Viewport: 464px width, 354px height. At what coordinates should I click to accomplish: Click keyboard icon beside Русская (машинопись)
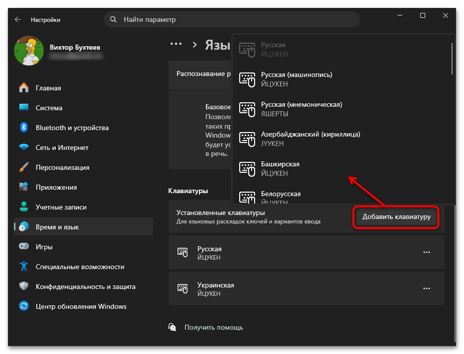point(247,80)
